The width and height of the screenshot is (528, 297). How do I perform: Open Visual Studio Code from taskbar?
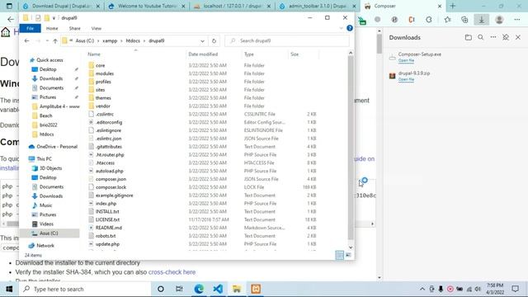click(218, 289)
